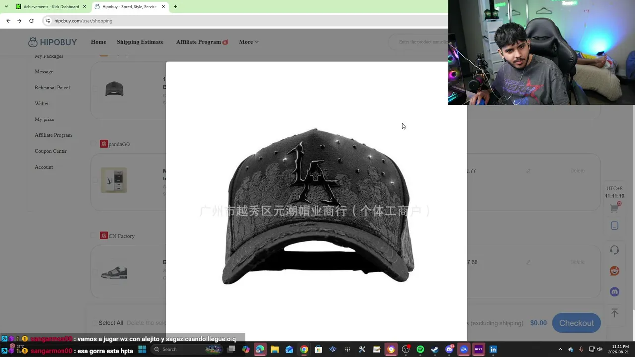Click the CN Factory store name
The image size is (635, 357).
coord(122,236)
